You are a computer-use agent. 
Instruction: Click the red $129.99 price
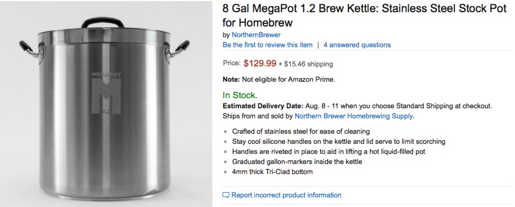(260, 63)
